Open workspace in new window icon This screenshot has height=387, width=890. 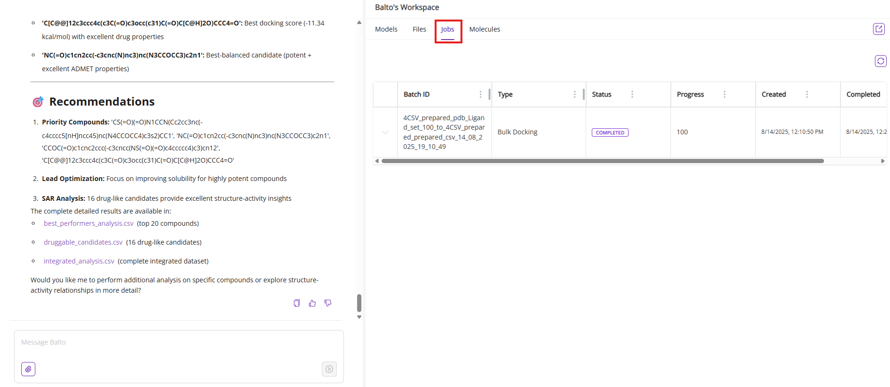point(878,29)
